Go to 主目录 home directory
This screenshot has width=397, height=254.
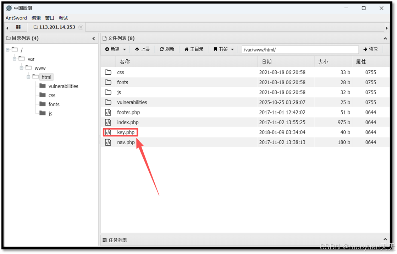tap(194, 49)
